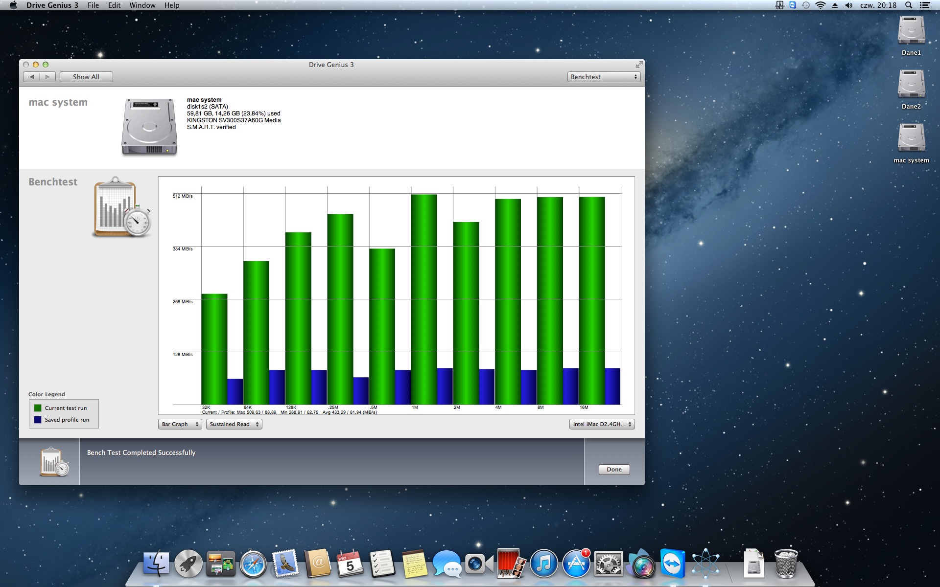Click the "512 MiB/s" axis label
Viewport: 940px width, 587px height.
pos(183,196)
